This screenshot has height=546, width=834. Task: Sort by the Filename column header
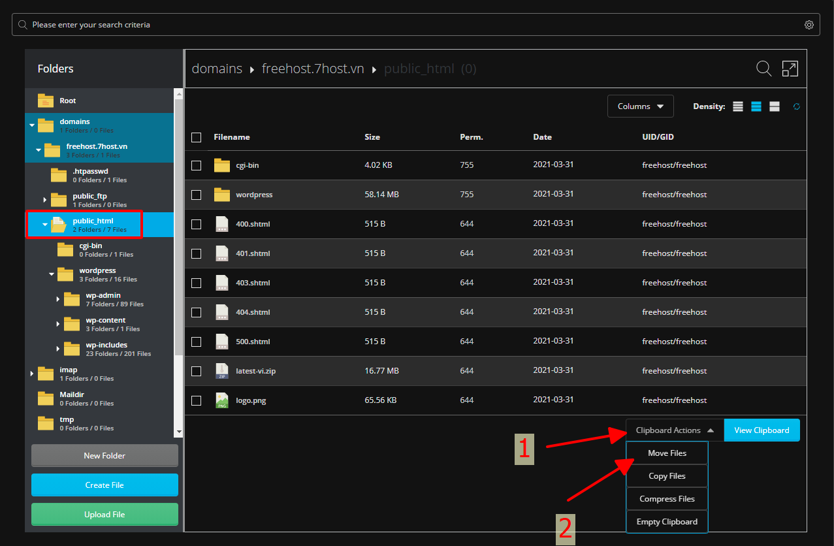232,137
